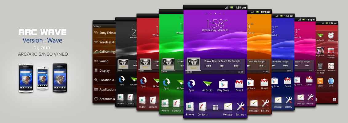
Task: Open Sync on the black screen
Action: tap(122, 81)
